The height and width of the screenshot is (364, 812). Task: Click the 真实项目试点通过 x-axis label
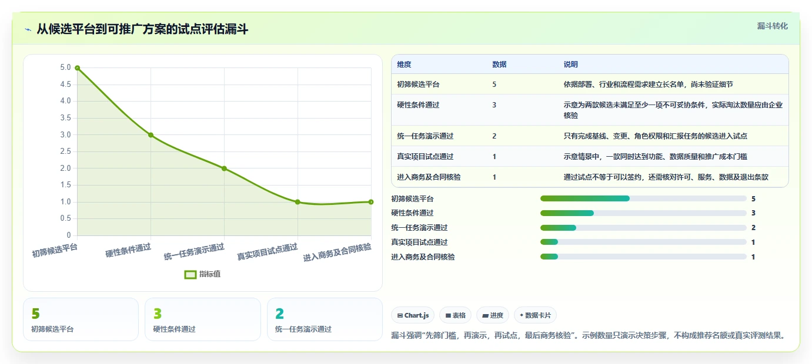point(268,252)
